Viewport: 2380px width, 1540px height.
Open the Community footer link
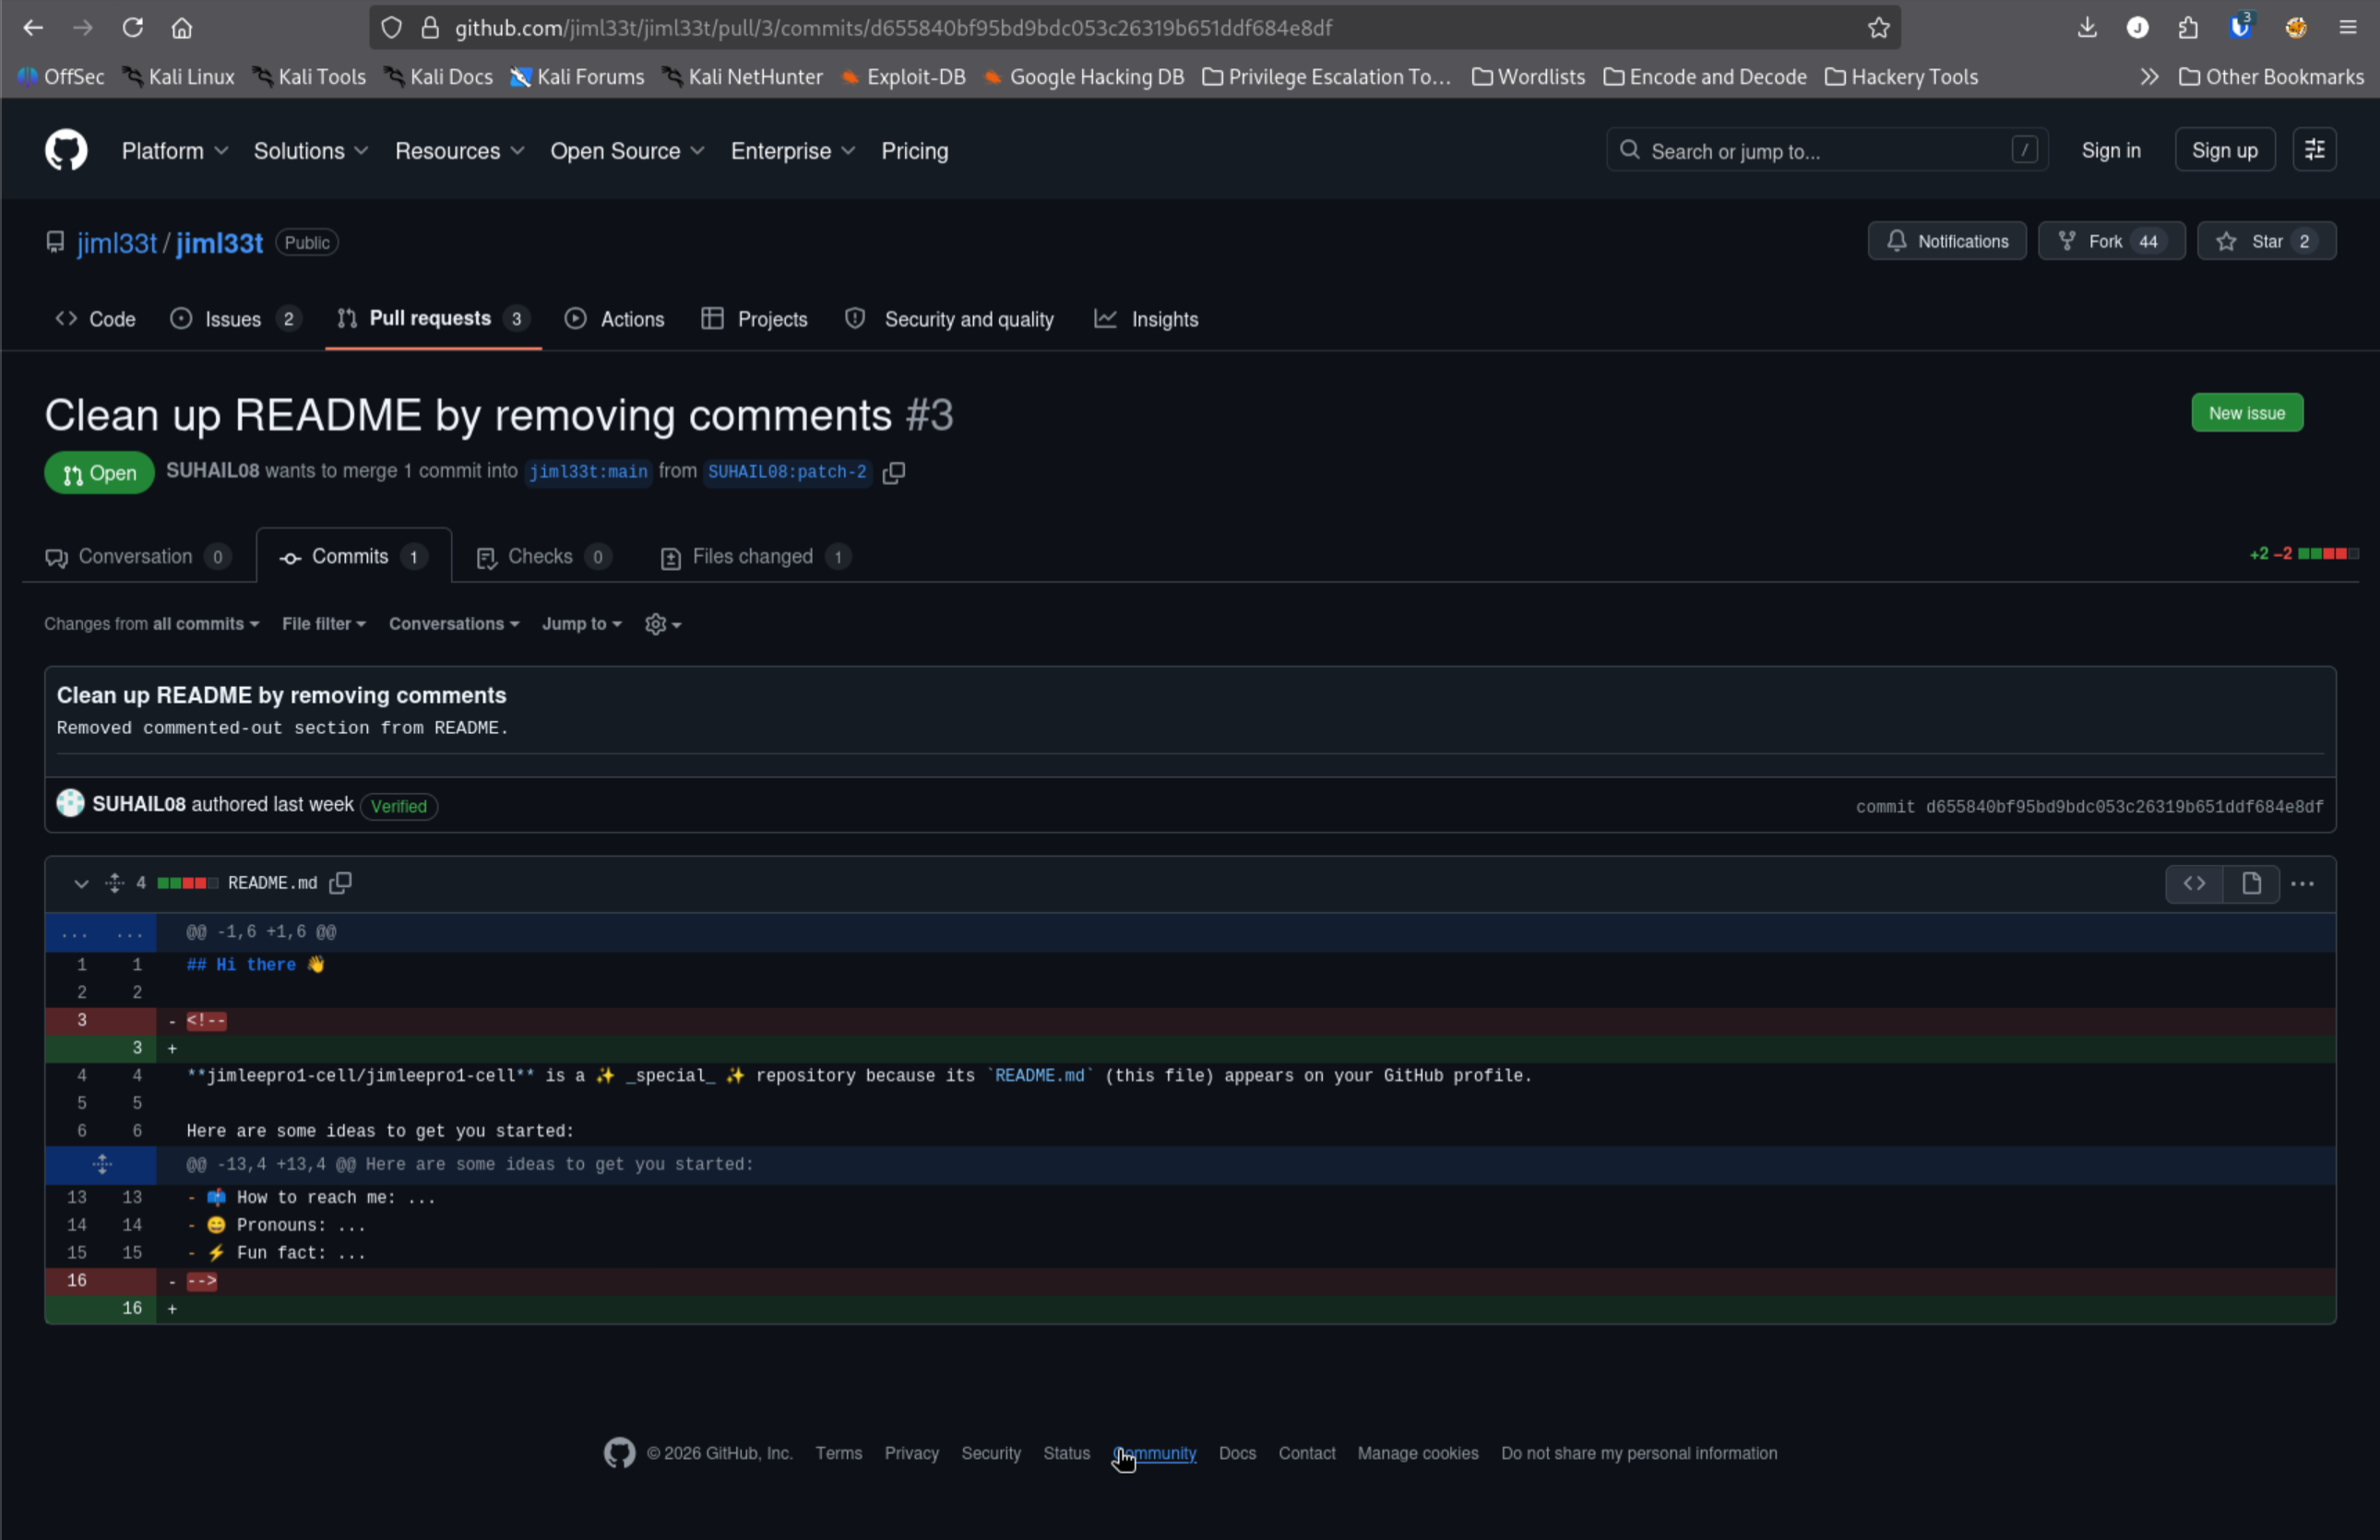1155,1453
